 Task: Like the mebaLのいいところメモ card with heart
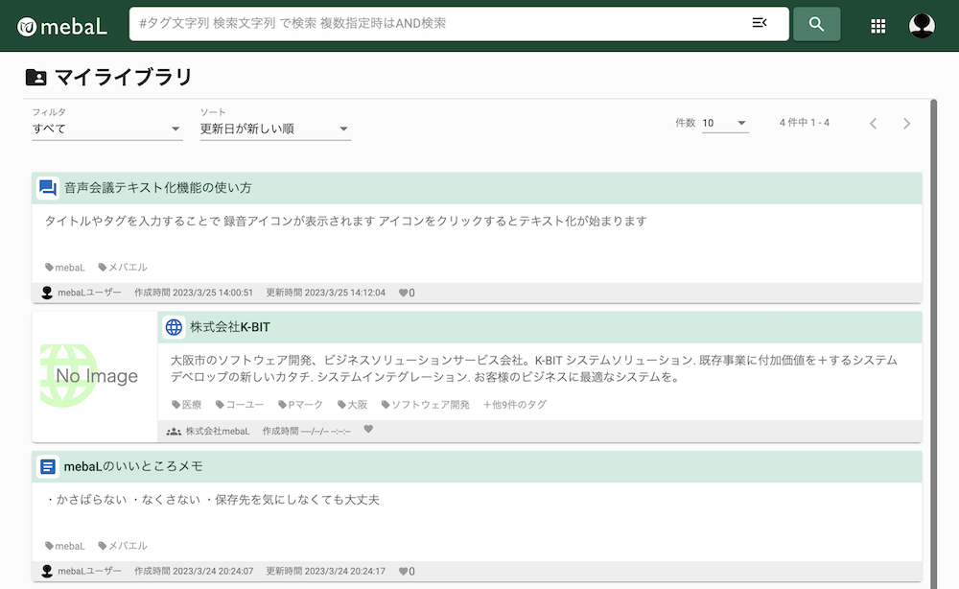click(403, 572)
